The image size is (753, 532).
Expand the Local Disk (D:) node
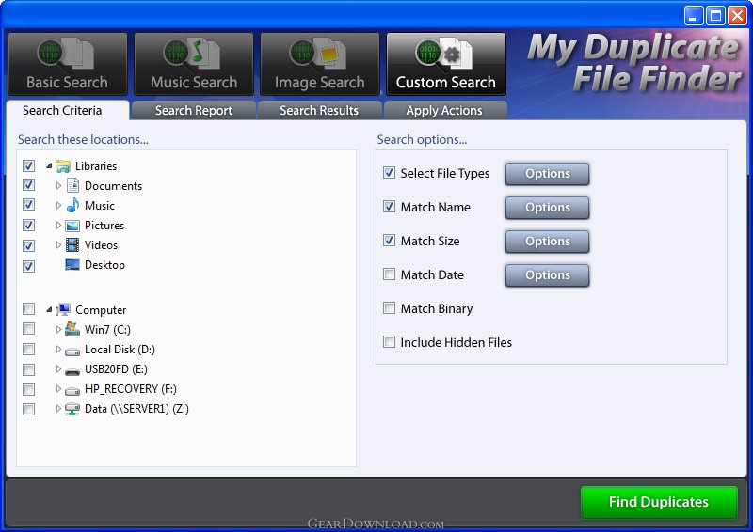[x=58, y=350]
